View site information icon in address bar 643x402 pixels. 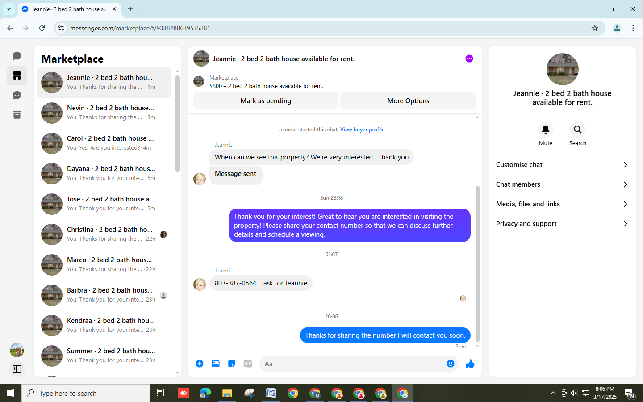point(62,28)
